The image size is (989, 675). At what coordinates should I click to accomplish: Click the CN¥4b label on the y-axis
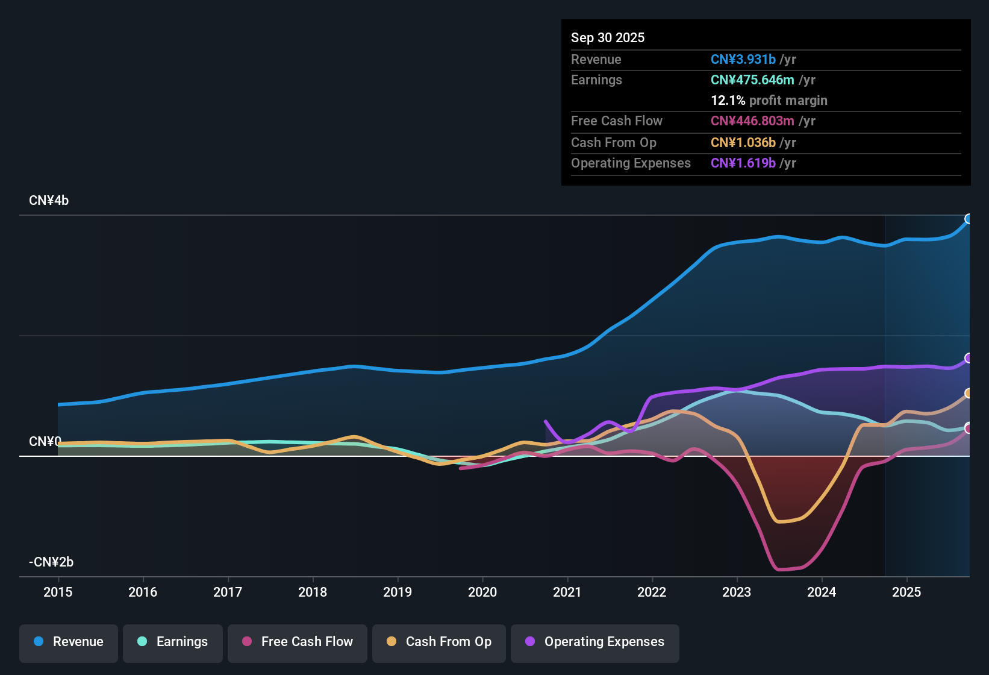pos(49,200)
